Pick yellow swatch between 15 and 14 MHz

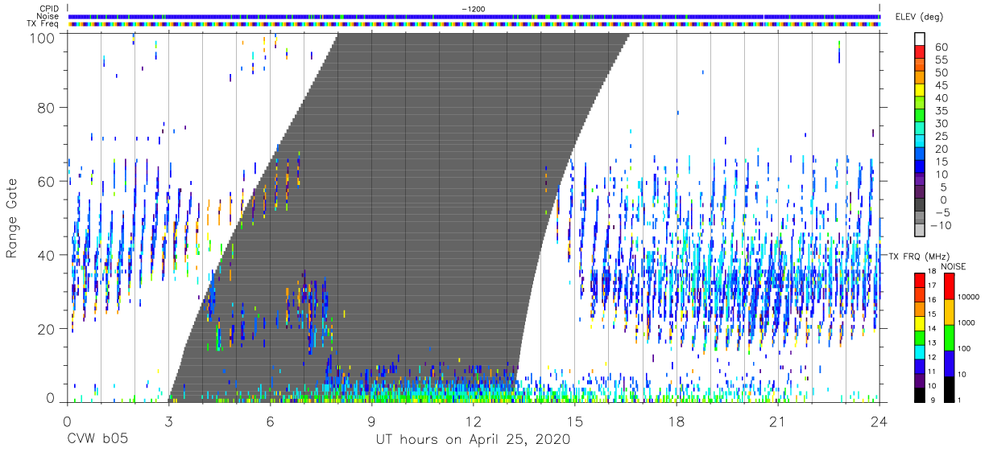tap(919, 322)
